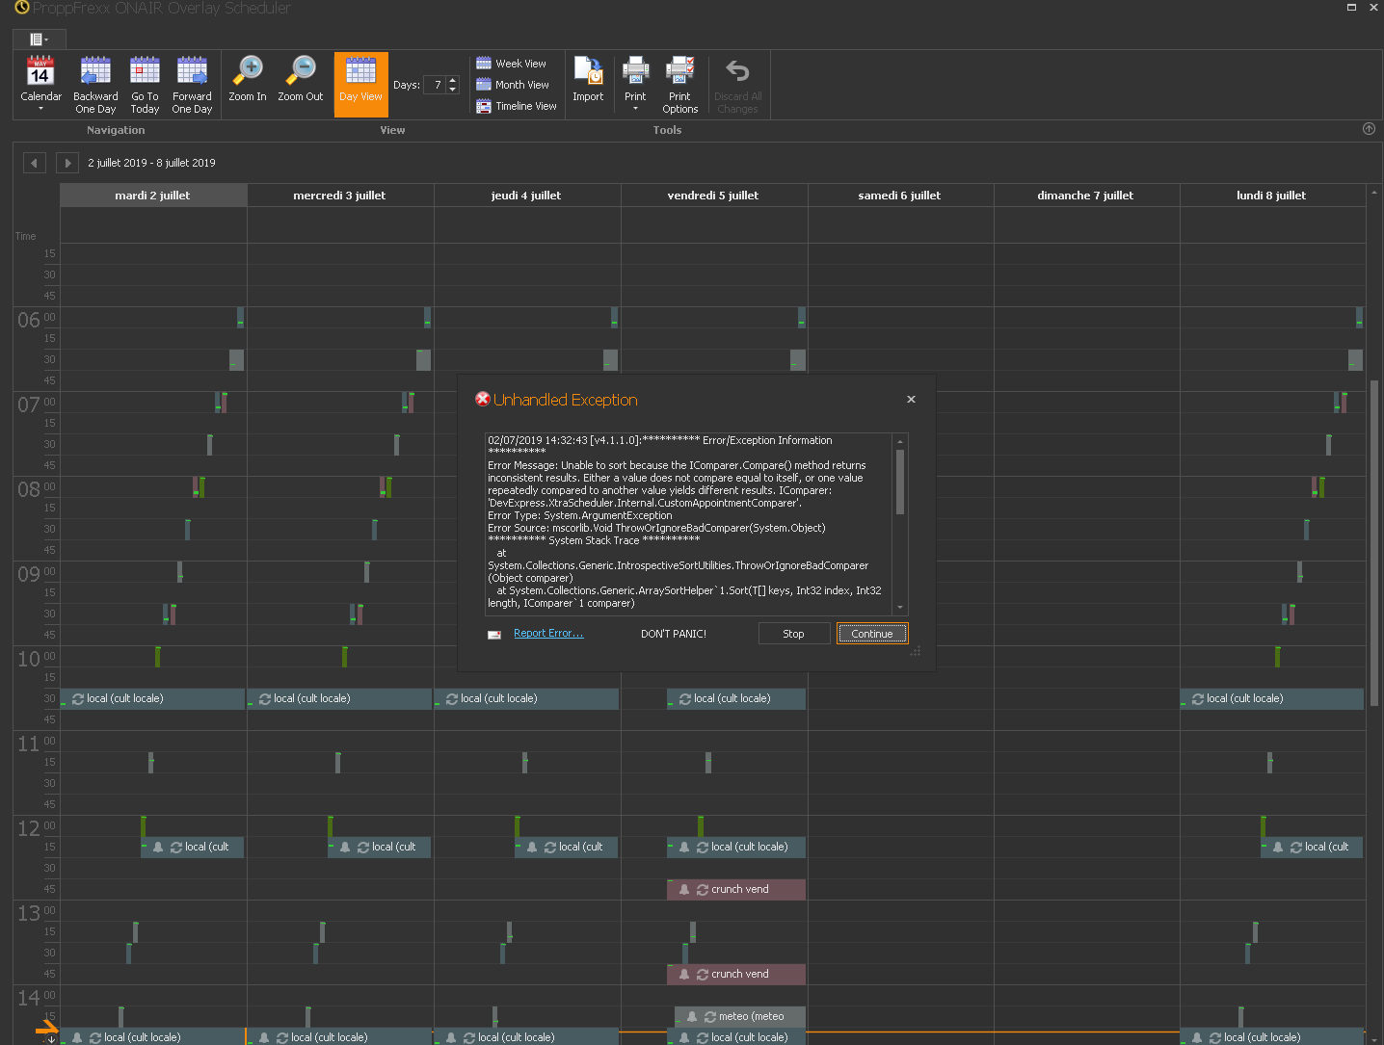Click the Report Error link

point(548,634)
